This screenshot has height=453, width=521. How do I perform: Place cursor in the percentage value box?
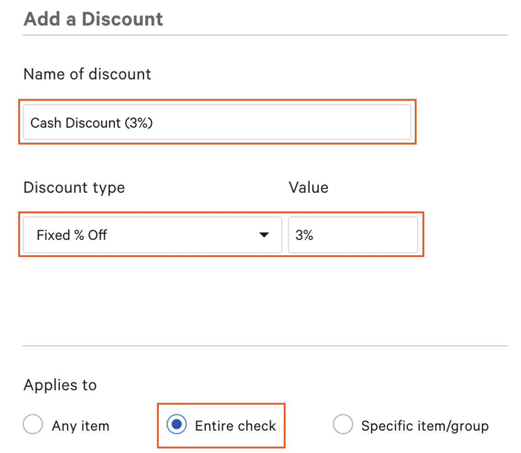coord(353,235)
